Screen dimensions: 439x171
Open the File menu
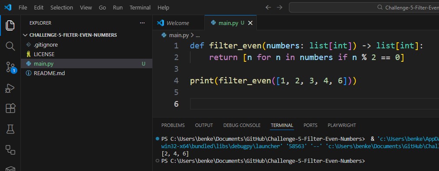(23, 7)
